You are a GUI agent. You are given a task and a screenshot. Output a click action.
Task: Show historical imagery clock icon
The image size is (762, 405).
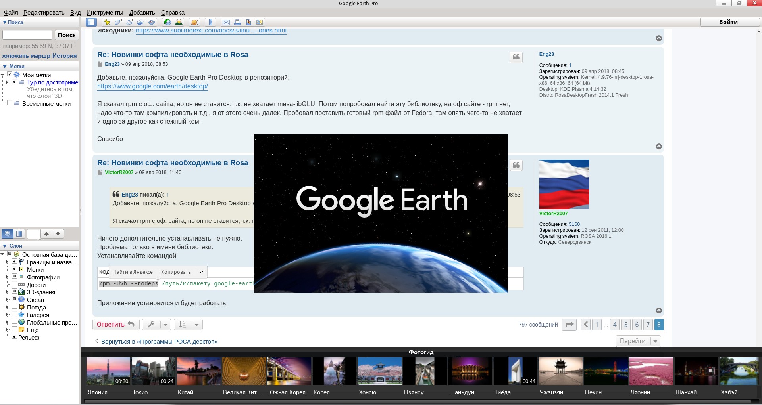click(167, 22)
